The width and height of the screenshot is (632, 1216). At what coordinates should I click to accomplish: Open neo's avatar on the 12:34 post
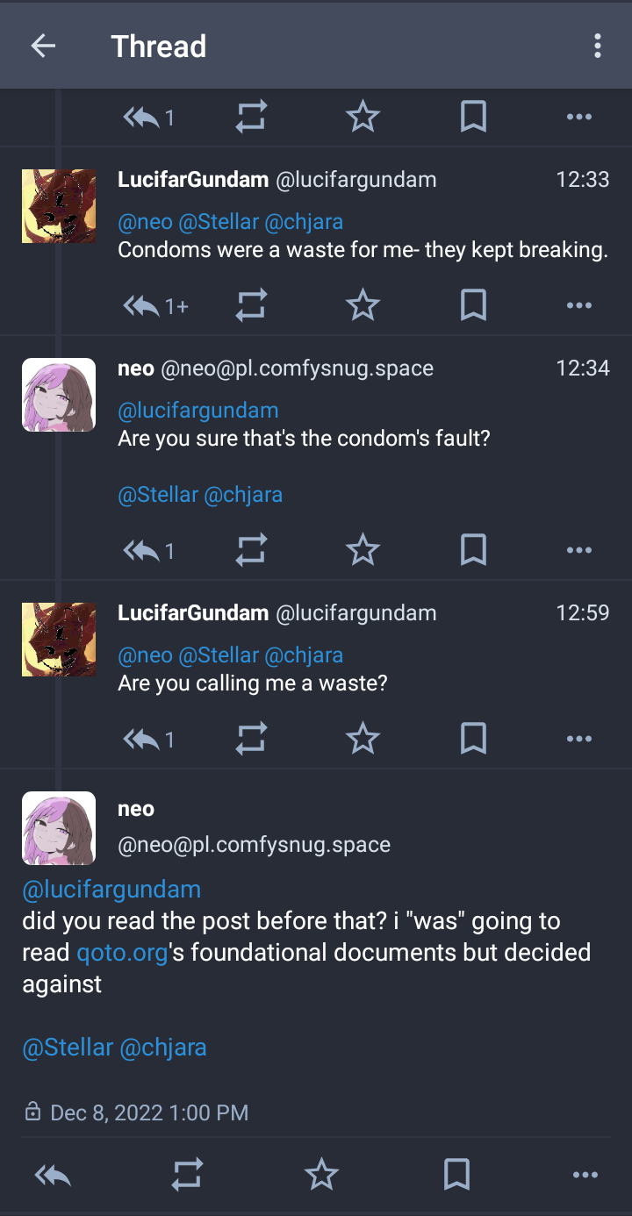click(59, 395)
